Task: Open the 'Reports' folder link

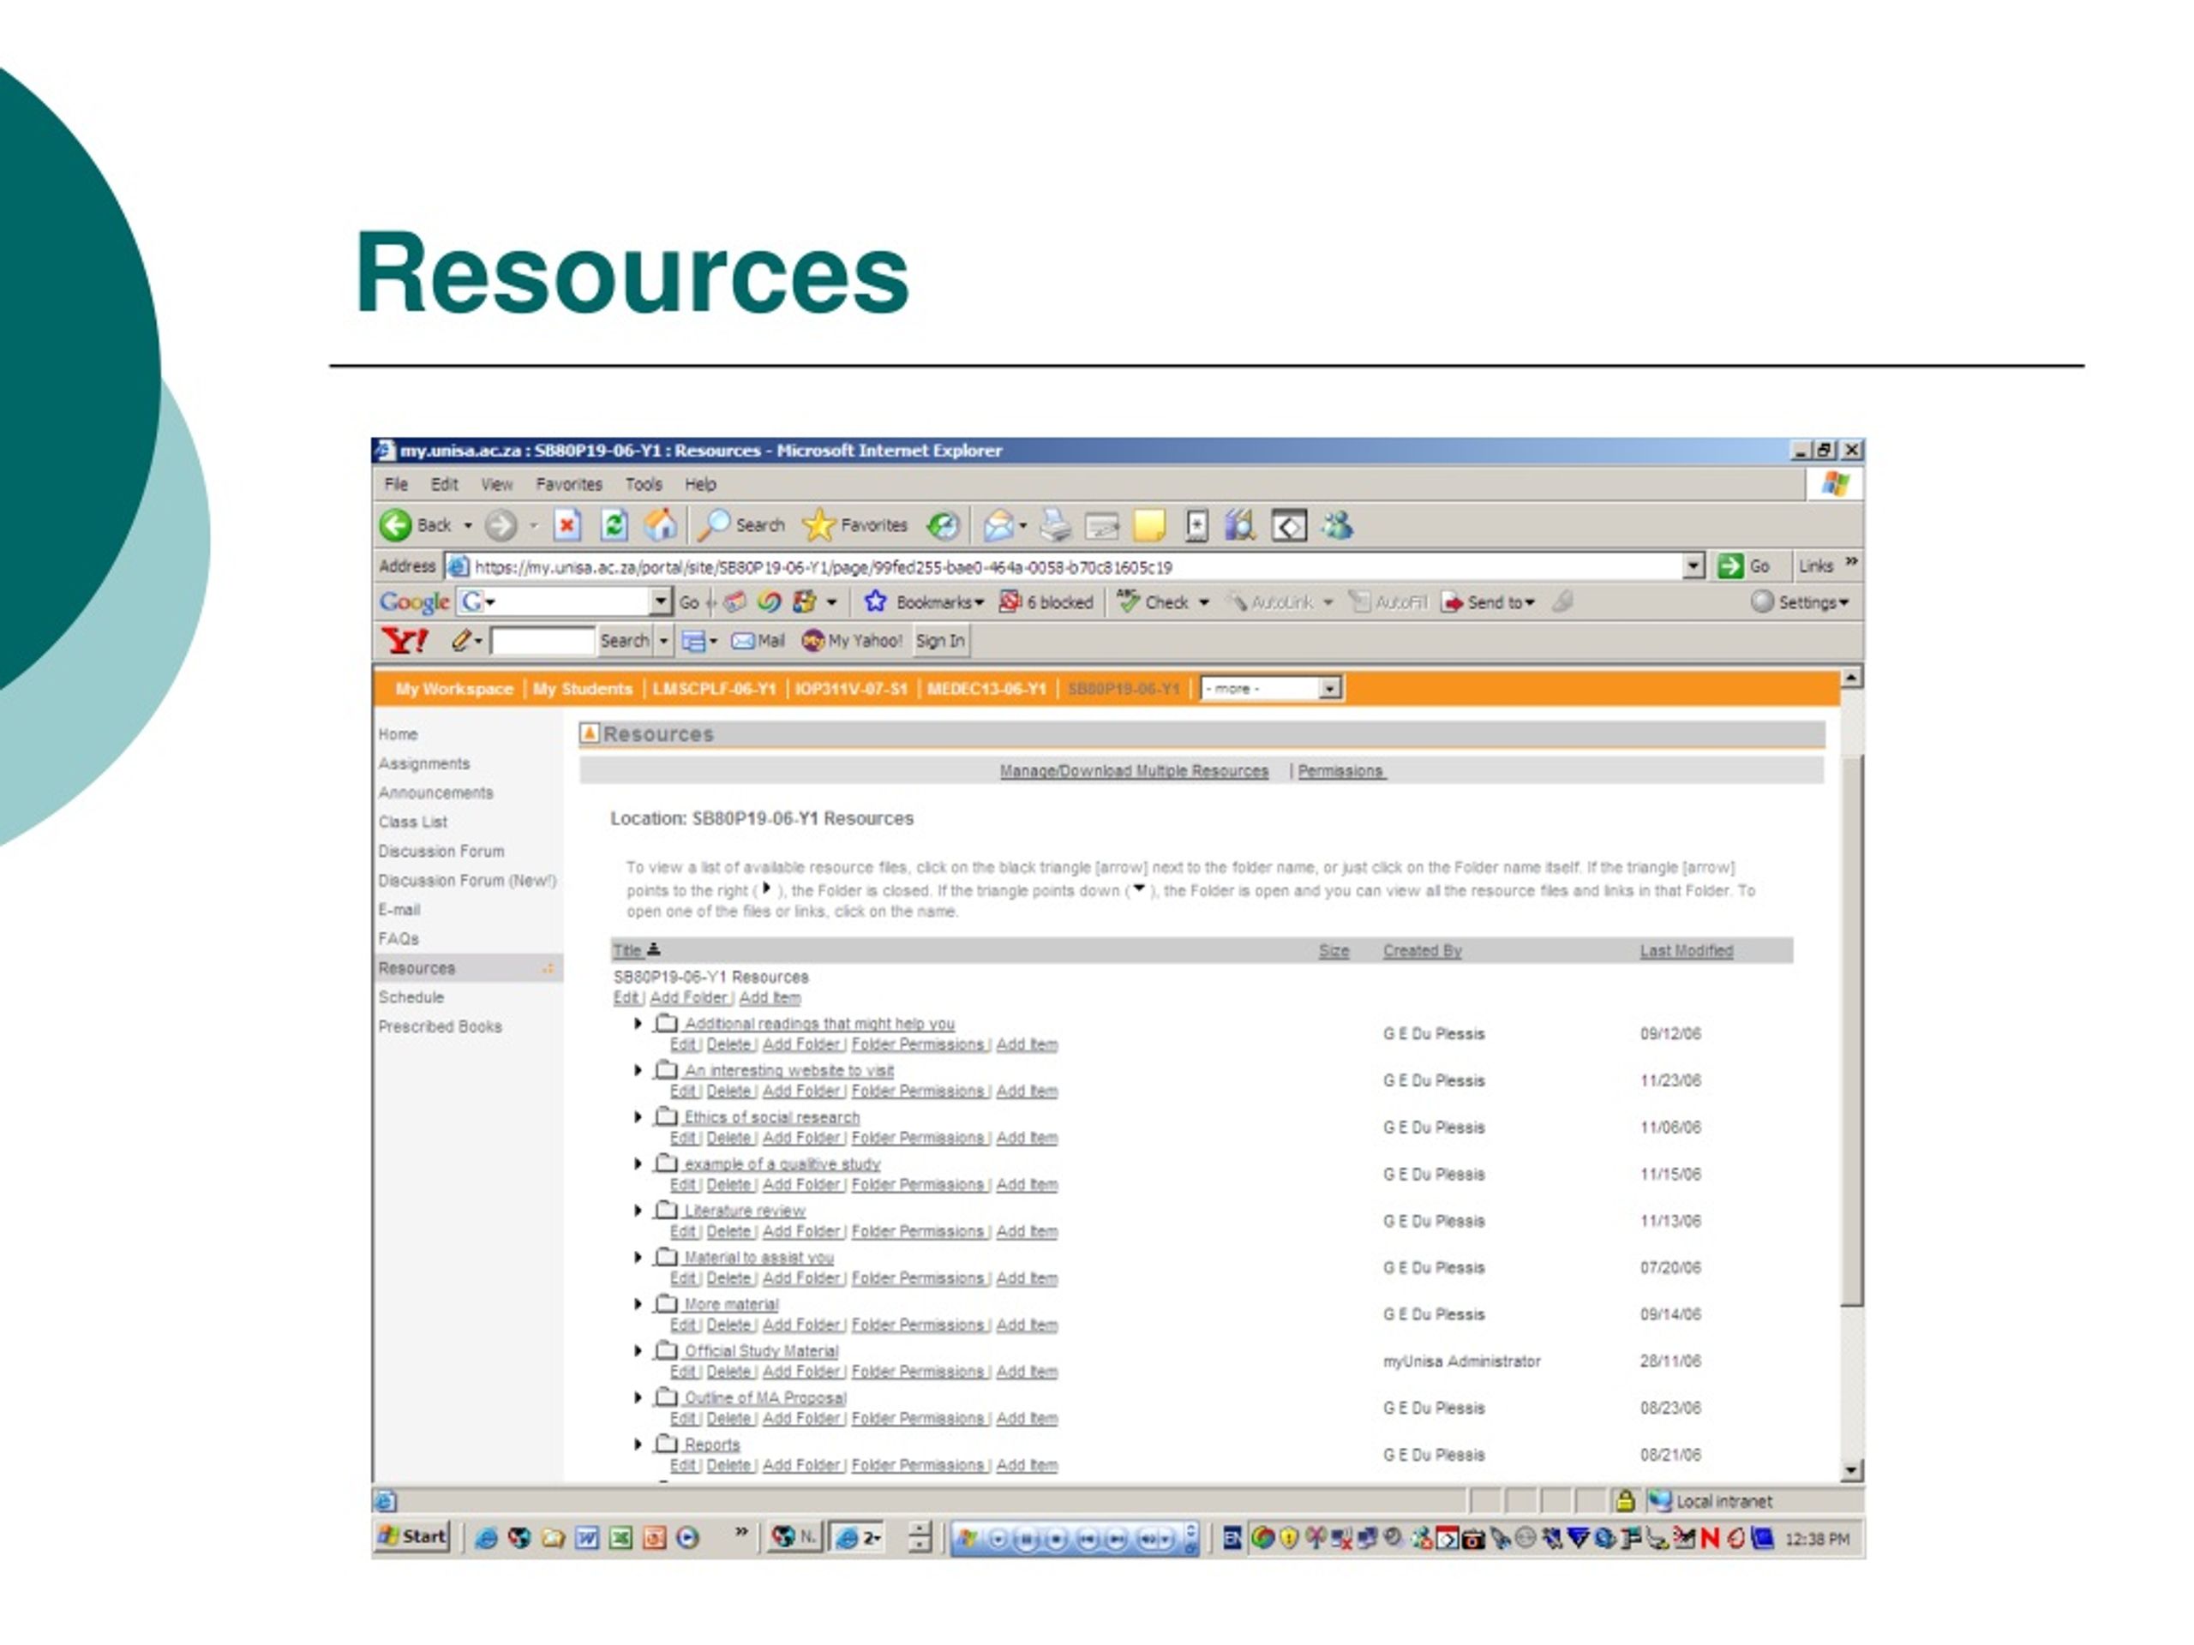Action: pyautogui.click(x=711, y=1444)
